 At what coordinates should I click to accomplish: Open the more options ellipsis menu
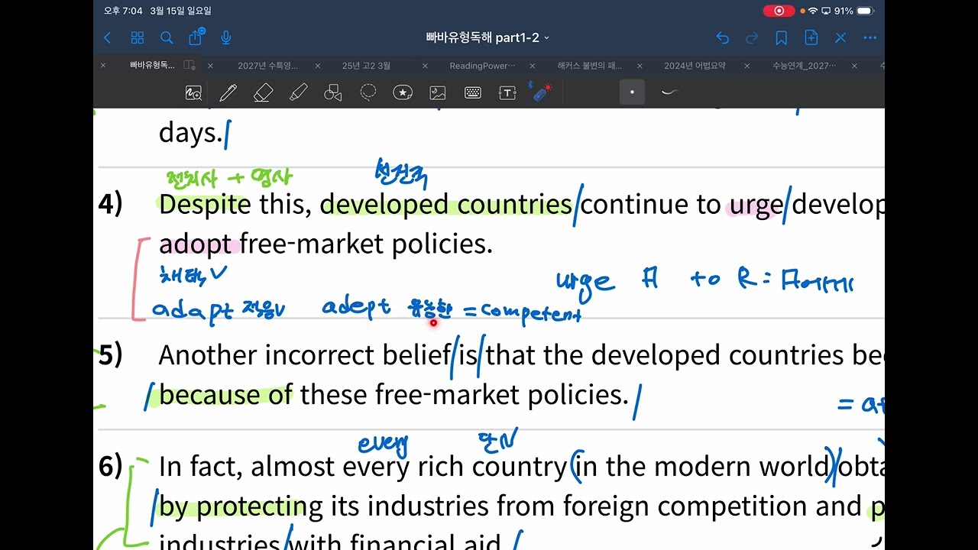point(870,37)
